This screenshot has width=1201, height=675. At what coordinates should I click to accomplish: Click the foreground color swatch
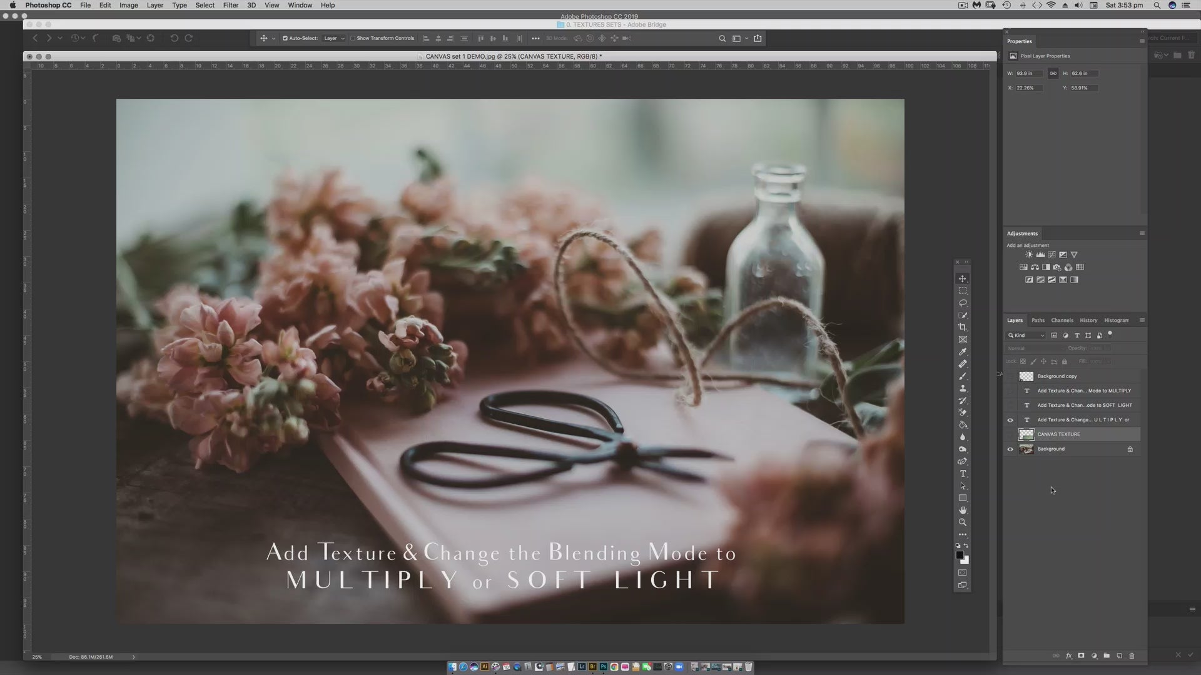[x=960, y=555]
